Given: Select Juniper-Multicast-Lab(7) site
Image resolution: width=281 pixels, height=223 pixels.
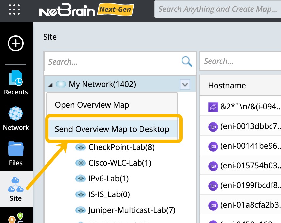Looking at the screenshot, I should (x=132, y=210).
